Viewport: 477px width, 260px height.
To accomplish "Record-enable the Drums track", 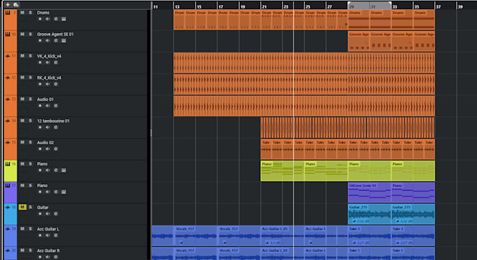I will coord(40,19).
